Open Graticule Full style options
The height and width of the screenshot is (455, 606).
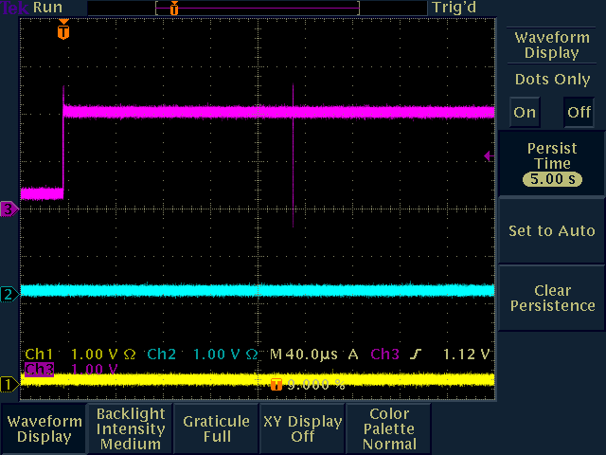click(217, 428)
